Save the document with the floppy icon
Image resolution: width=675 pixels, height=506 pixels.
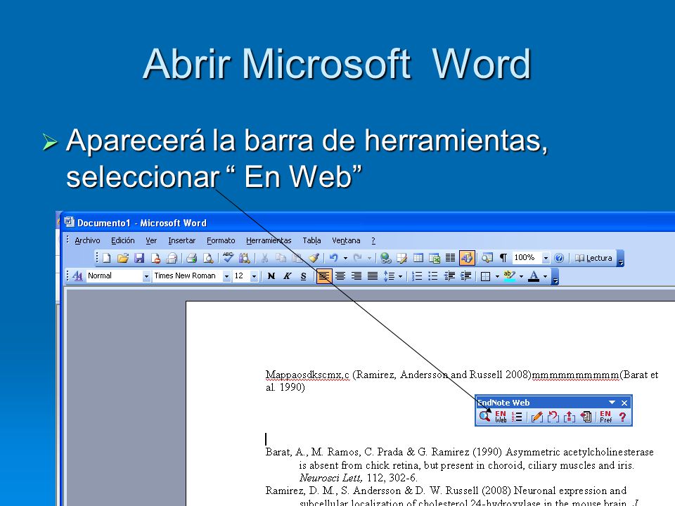click(x=139, y=258)
